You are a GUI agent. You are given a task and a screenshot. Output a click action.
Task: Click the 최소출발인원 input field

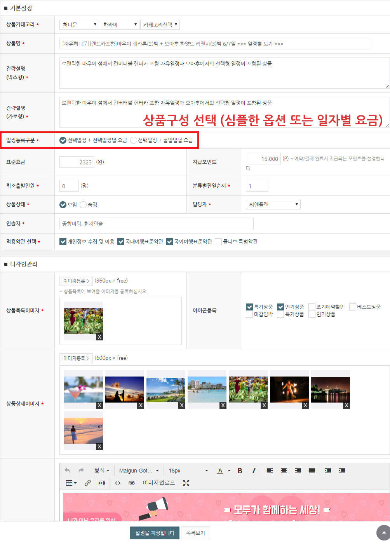[69, 186]
